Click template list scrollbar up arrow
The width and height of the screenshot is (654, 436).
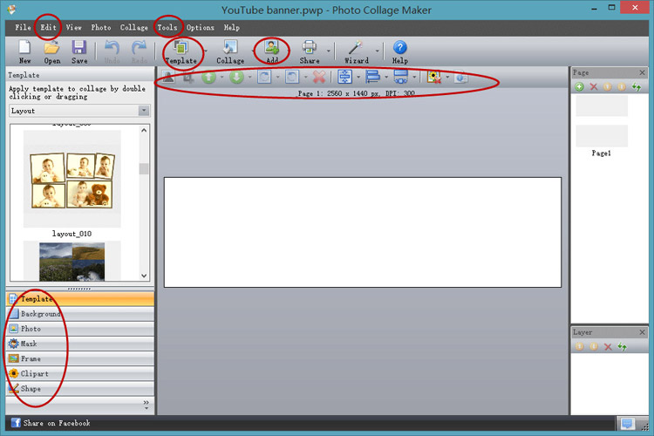coord(144,130)
